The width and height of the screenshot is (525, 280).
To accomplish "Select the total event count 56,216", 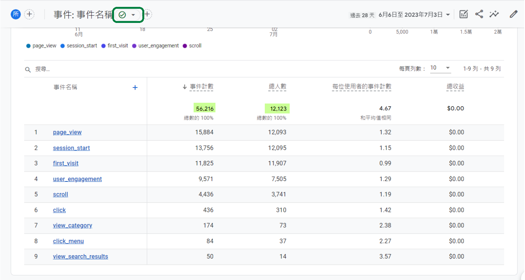I will coord(205,108).
